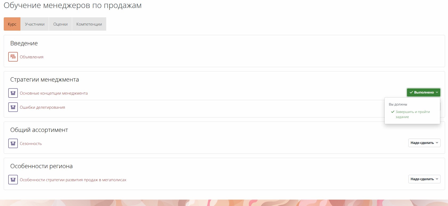Switch to the Участники tab
The height and width of the screenshot is (206, 448).
pyautogui.click(x=35, y=24)
